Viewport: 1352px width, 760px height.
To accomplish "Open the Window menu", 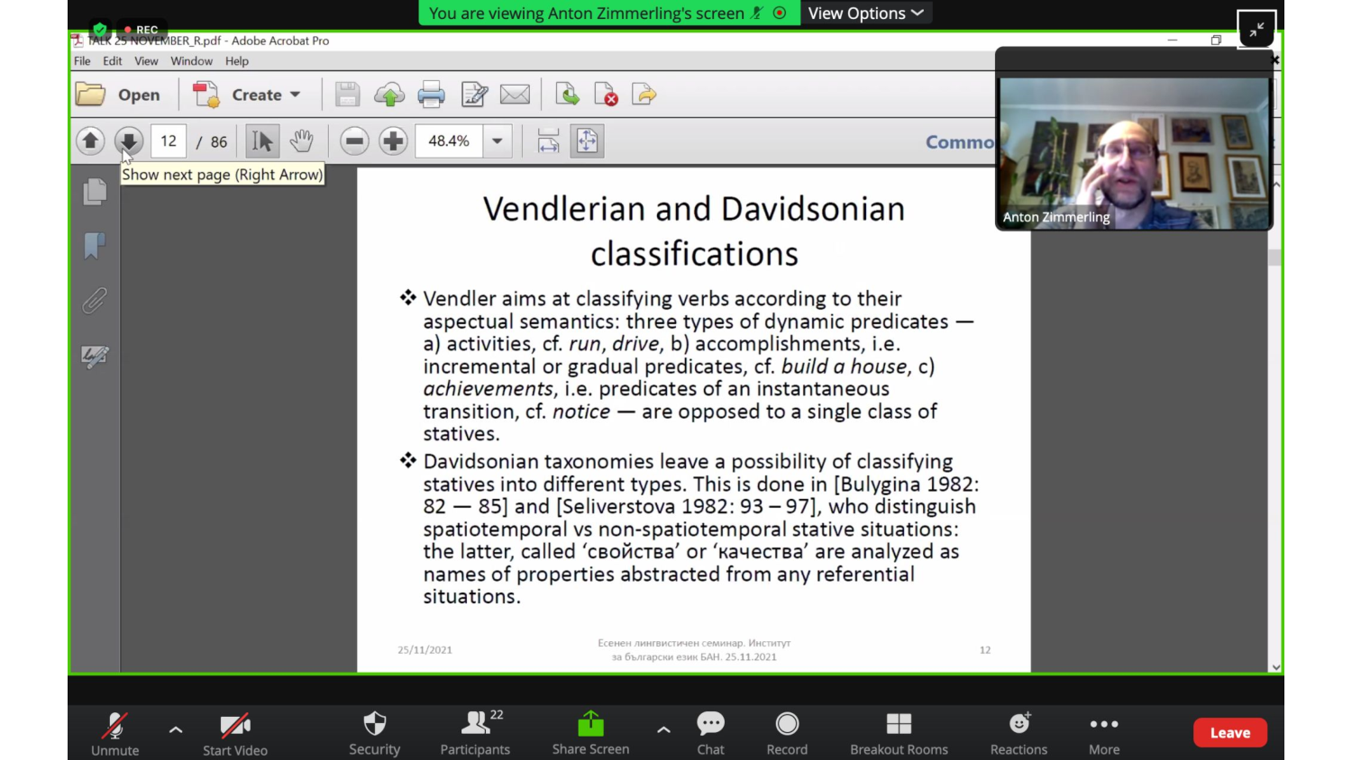I will 191,61.
